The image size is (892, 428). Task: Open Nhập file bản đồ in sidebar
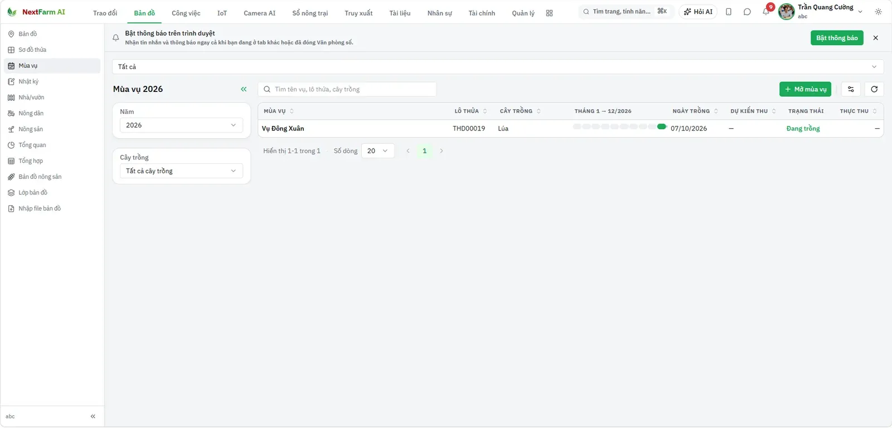click(52, 209)
